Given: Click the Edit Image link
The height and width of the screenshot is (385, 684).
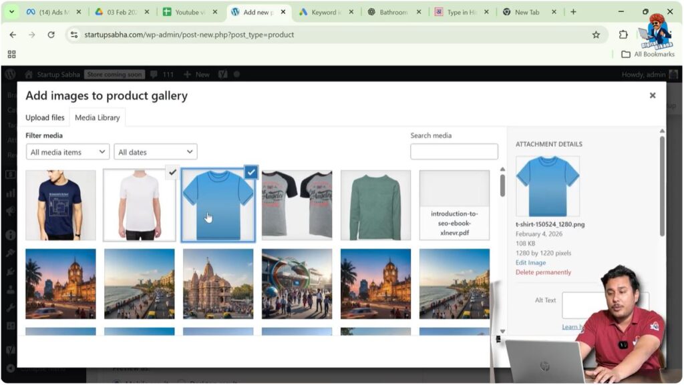Looking at the screenshot, I should pyautogui.click(x=531, y=262).
